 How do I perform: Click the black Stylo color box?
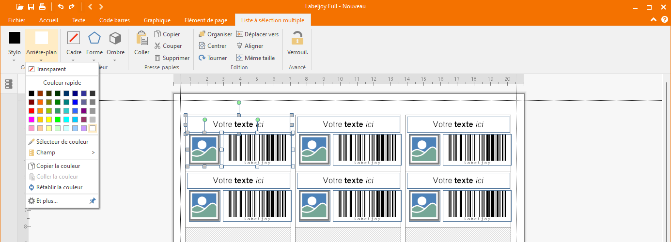pyautogui.click(x=15, y=38)
